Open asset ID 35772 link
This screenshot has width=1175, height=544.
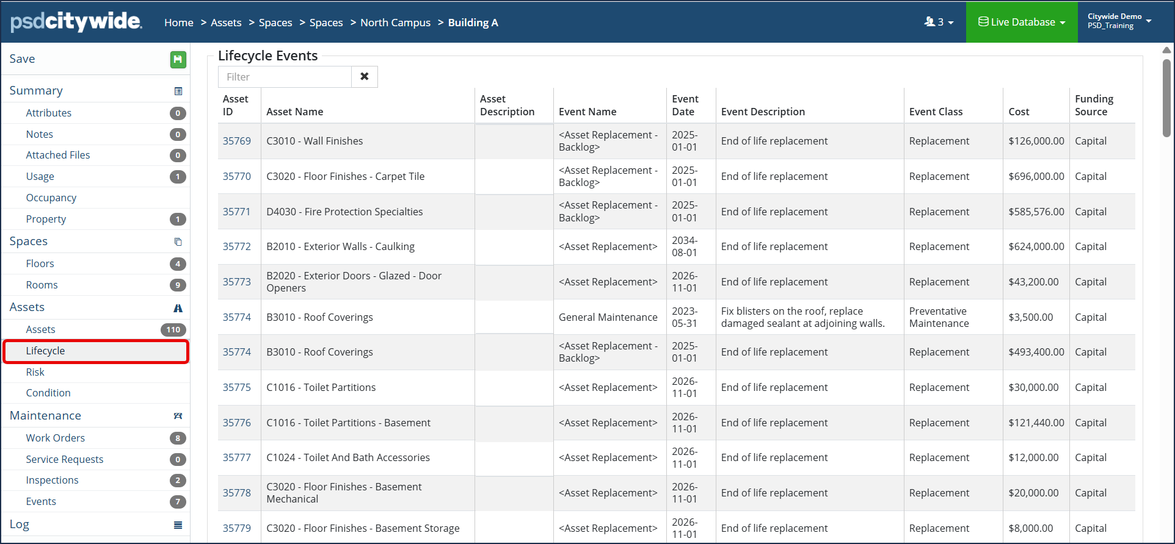click(237, 246)
